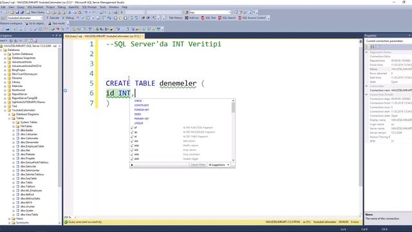Click the suggestion list scroll down arrow

tap(233, 160)
